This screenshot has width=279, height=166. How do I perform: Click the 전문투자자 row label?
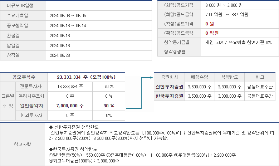31,87
